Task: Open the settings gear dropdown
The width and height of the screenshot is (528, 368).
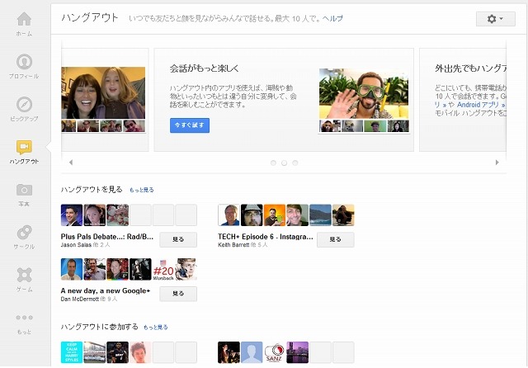Action: [x=495, y=19]
